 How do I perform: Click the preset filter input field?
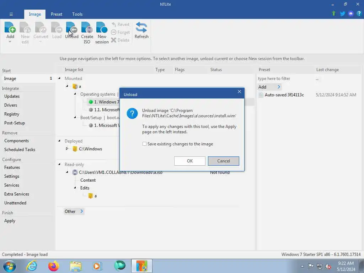pos(285,79)
